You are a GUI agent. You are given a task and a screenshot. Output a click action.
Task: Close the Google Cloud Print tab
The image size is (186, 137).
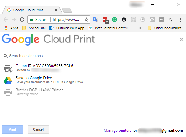click(x=56, y=10)
